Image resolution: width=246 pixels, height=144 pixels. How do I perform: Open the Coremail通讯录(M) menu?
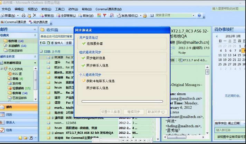click(108, 9)
